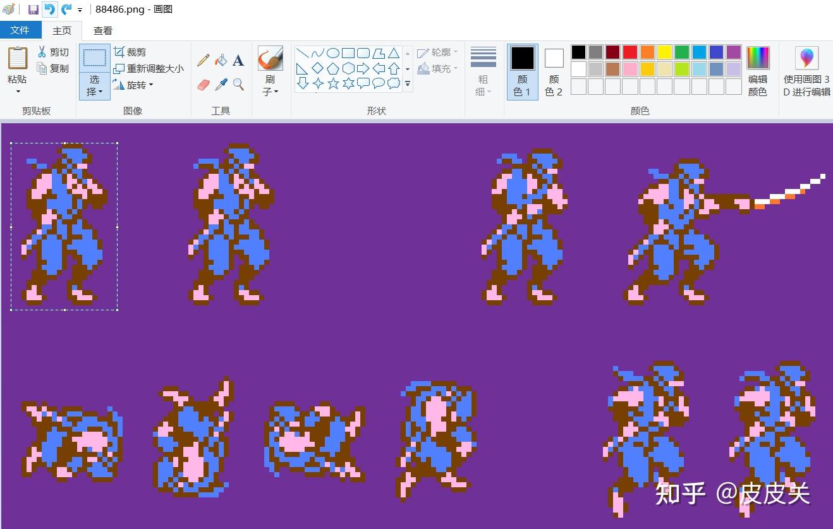Redo the last undone action
Viewport: 833px width, 529px height.
click(x=66, y=9)
